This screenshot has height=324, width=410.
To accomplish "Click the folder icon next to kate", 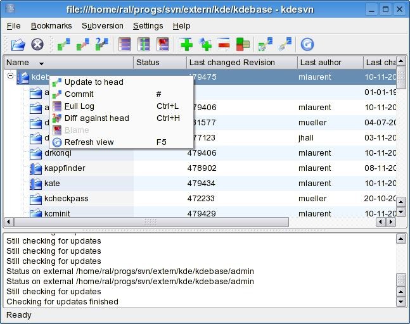I will point(35,184).
